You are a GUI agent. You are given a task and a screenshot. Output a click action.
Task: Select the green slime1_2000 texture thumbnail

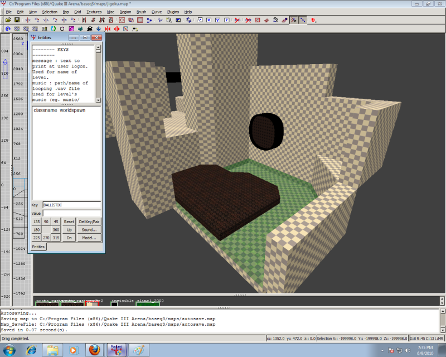(148, 305)
